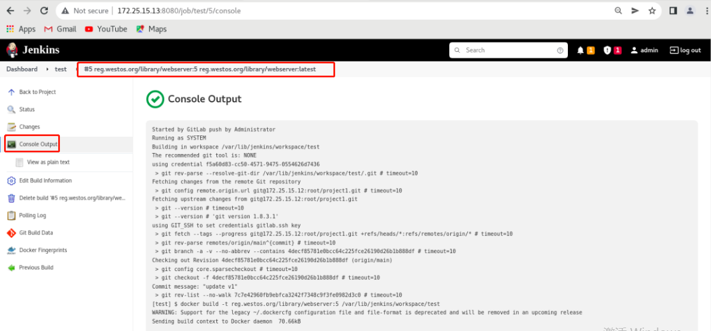Toggle the browser side panel icon

673,11
